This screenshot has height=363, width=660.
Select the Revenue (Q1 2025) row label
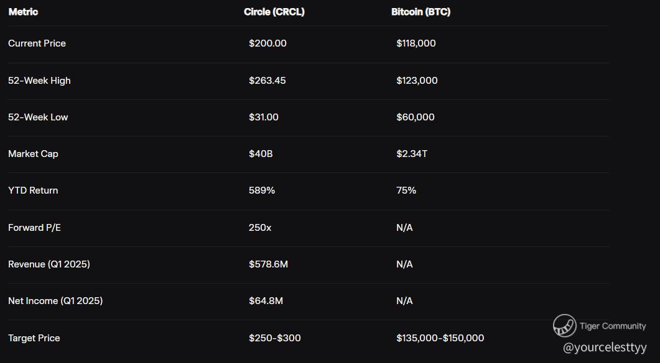[49, 264]
